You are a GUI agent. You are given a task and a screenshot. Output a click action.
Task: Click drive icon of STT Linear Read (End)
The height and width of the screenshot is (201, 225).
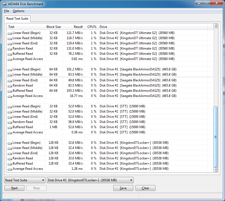[x=10, y=117]
